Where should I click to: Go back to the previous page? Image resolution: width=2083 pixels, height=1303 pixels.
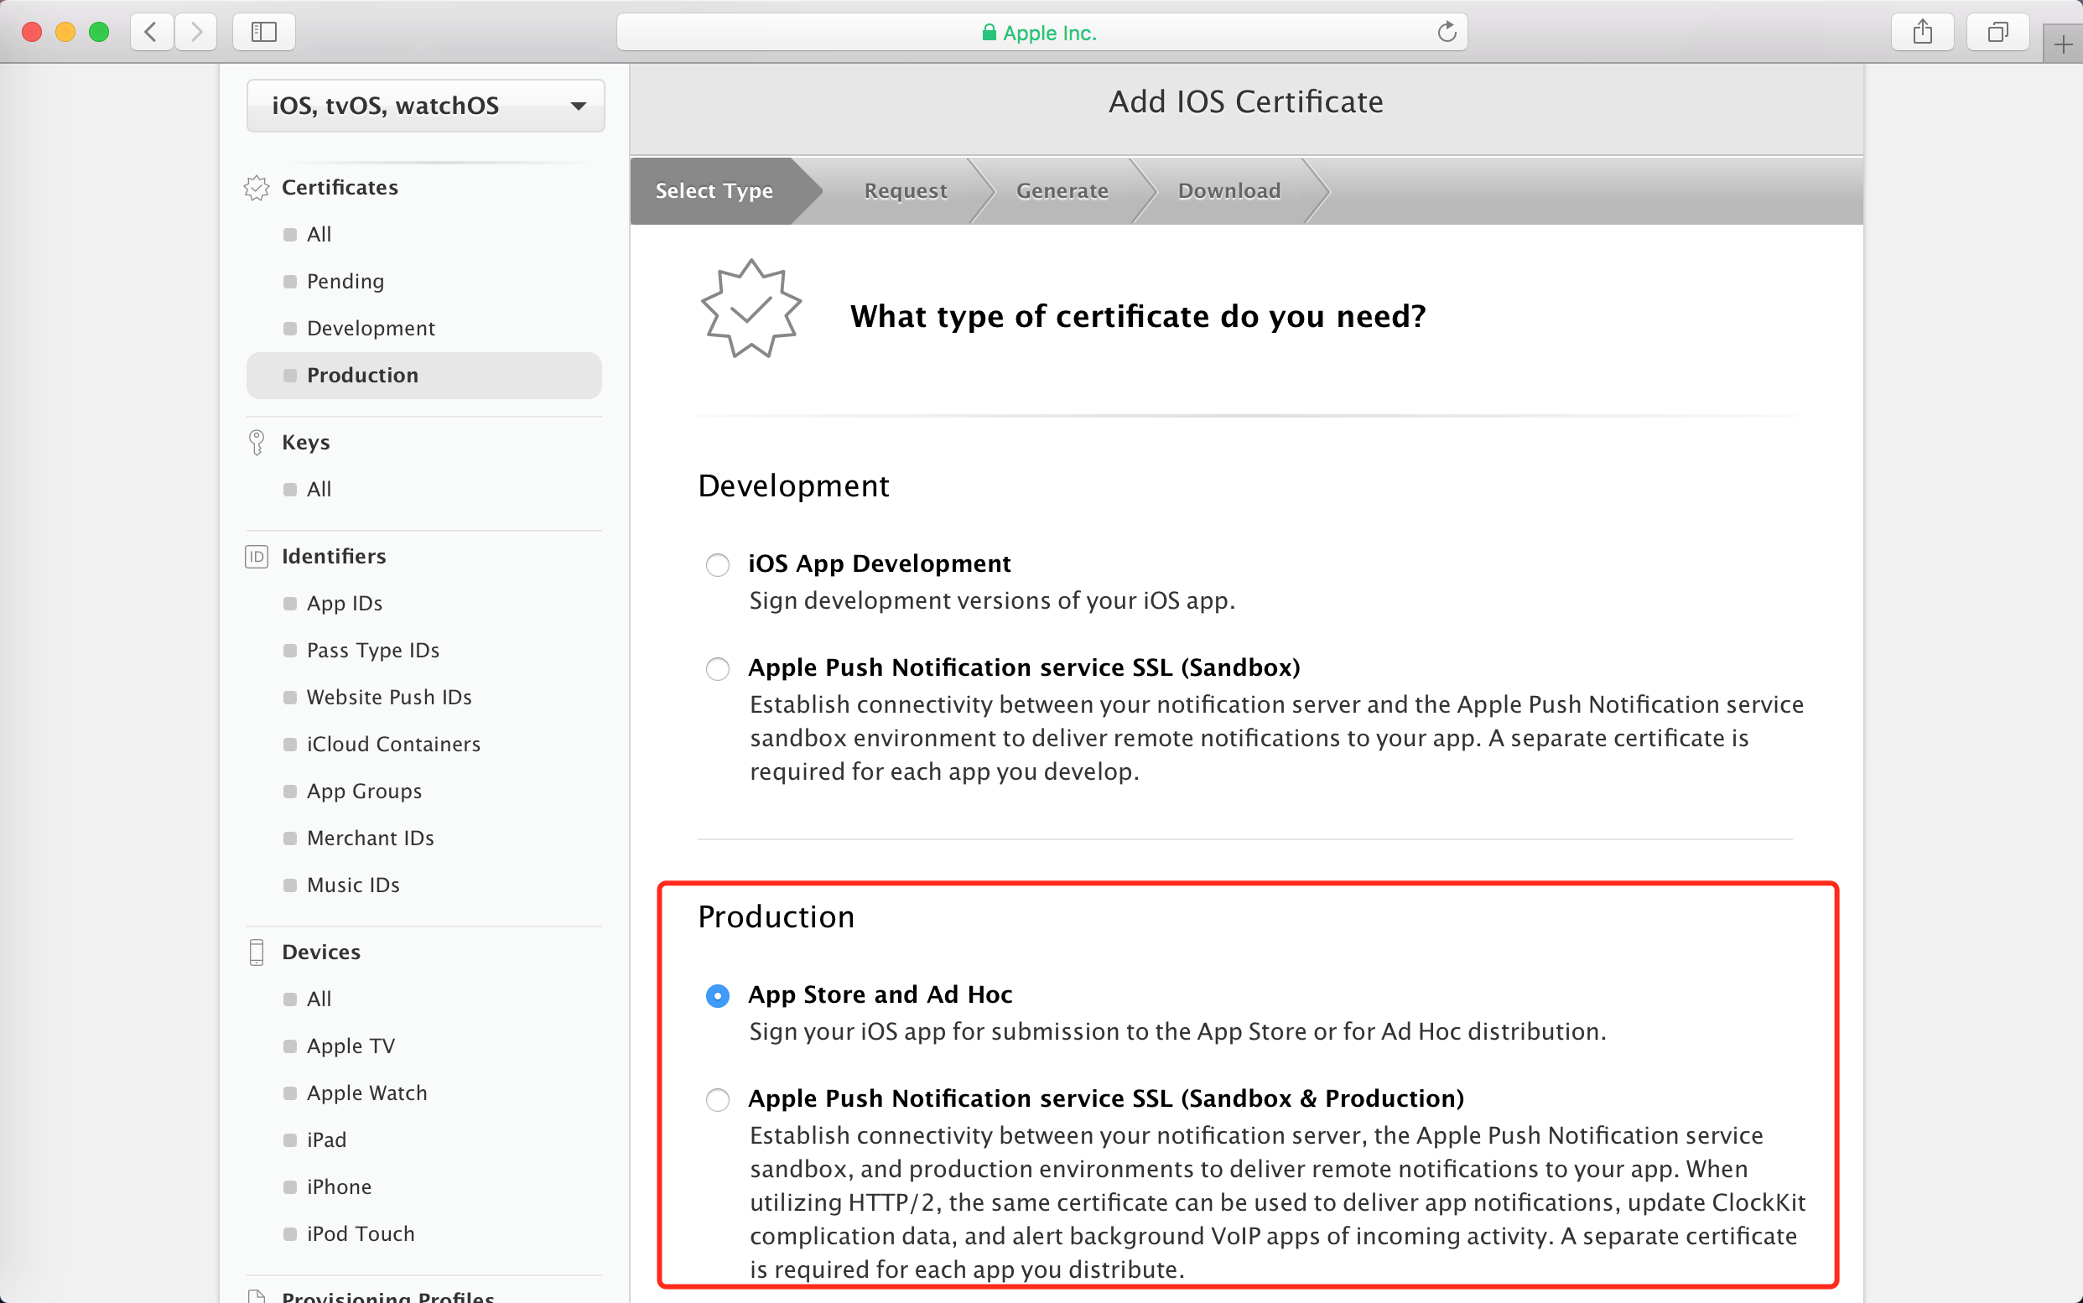(152, 33)
